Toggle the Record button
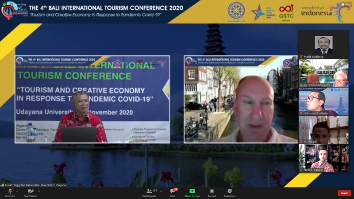The height and width of the screenshot is (199, 354). click(212, 191)
